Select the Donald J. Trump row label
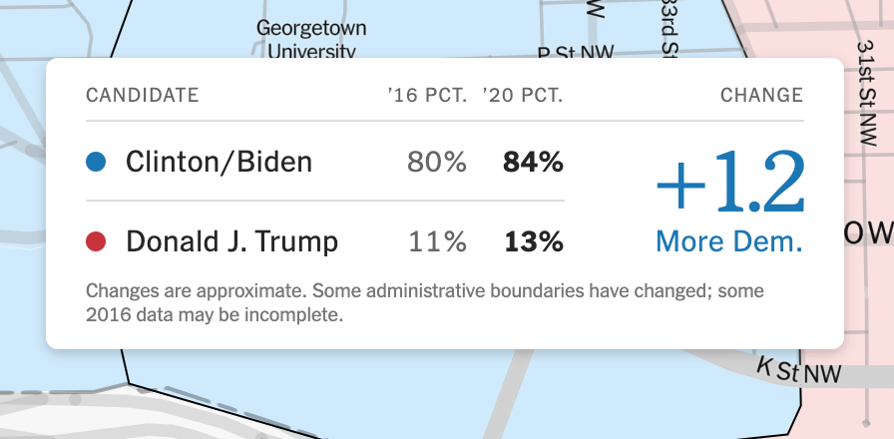This screenshot has height=439, width=894. [231, 241]
